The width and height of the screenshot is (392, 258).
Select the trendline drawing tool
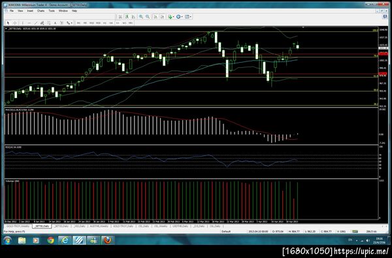(36, 23)
